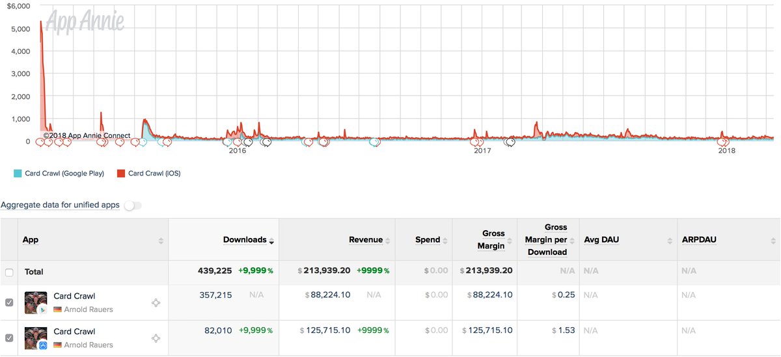Click the Gross Margin header label
The width and height of the screenshot is (781, 357).
493,239
